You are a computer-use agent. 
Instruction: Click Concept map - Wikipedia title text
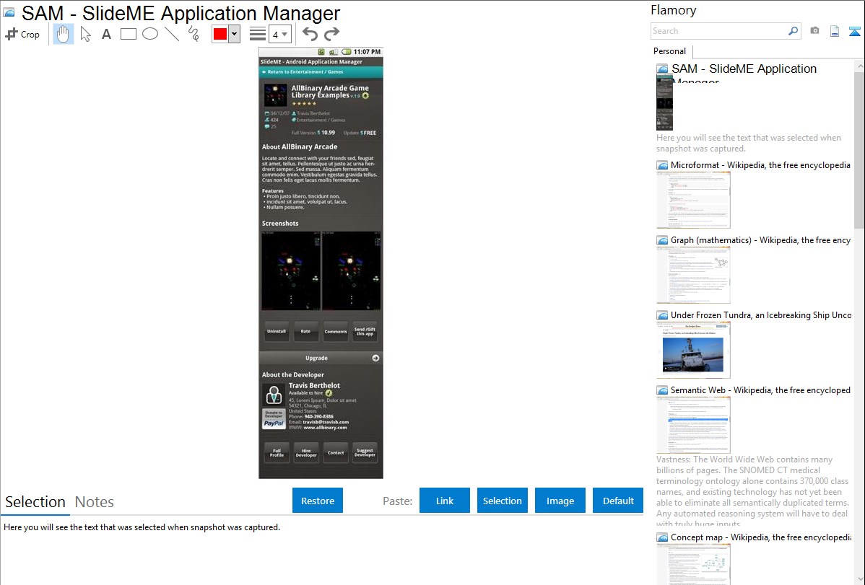761,537
